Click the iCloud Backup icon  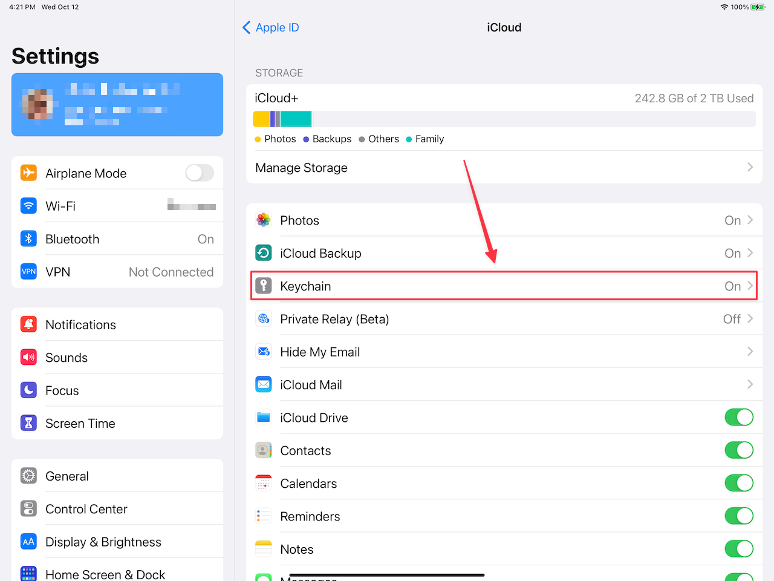coord(263,252)
